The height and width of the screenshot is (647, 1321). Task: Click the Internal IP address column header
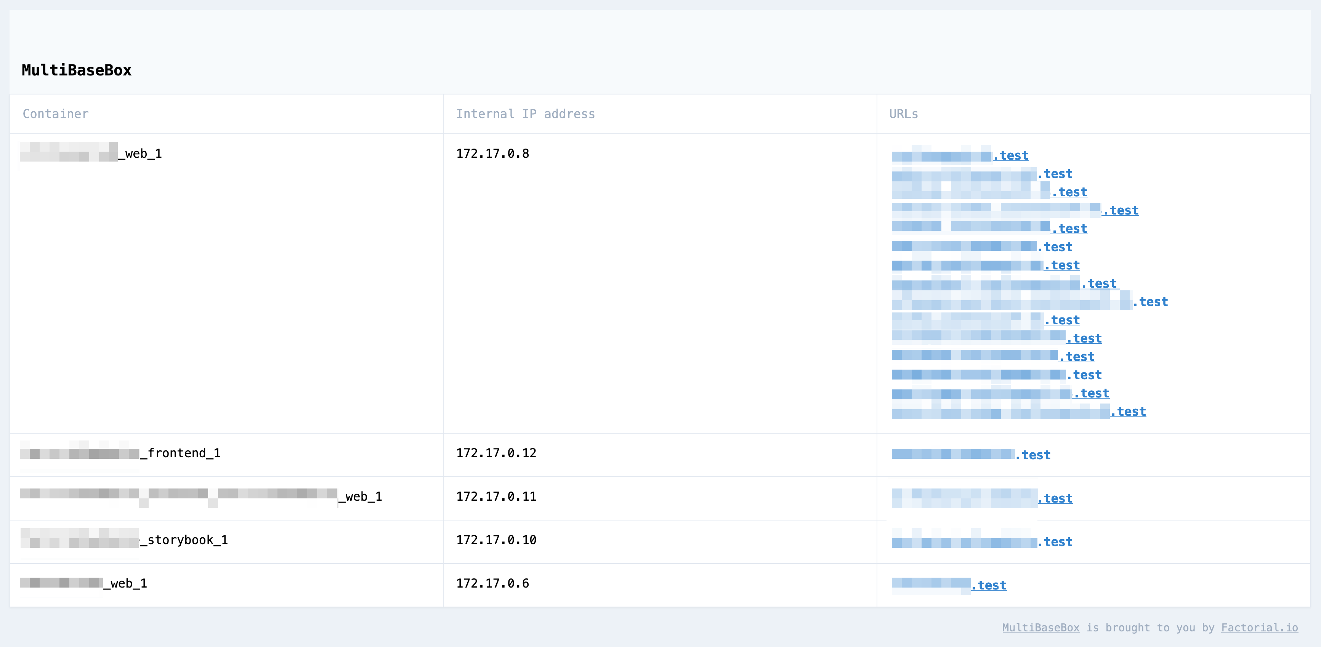click(x=526, y=114)
